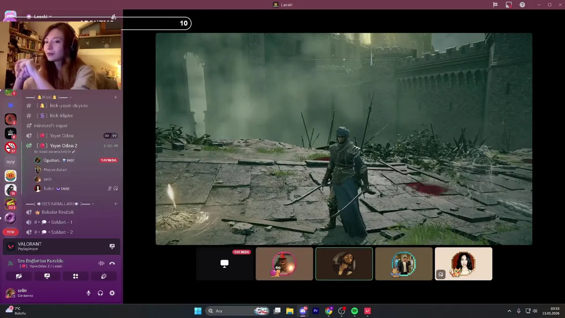Collapse the Kick channel category
Viewport: 565px width, 318px height.
(49, 97)
